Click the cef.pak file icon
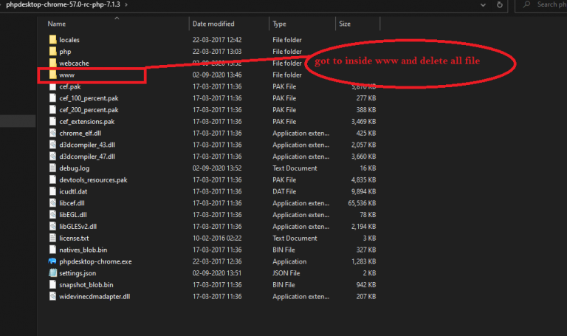567x336 pixels. [x=52, y=86]
